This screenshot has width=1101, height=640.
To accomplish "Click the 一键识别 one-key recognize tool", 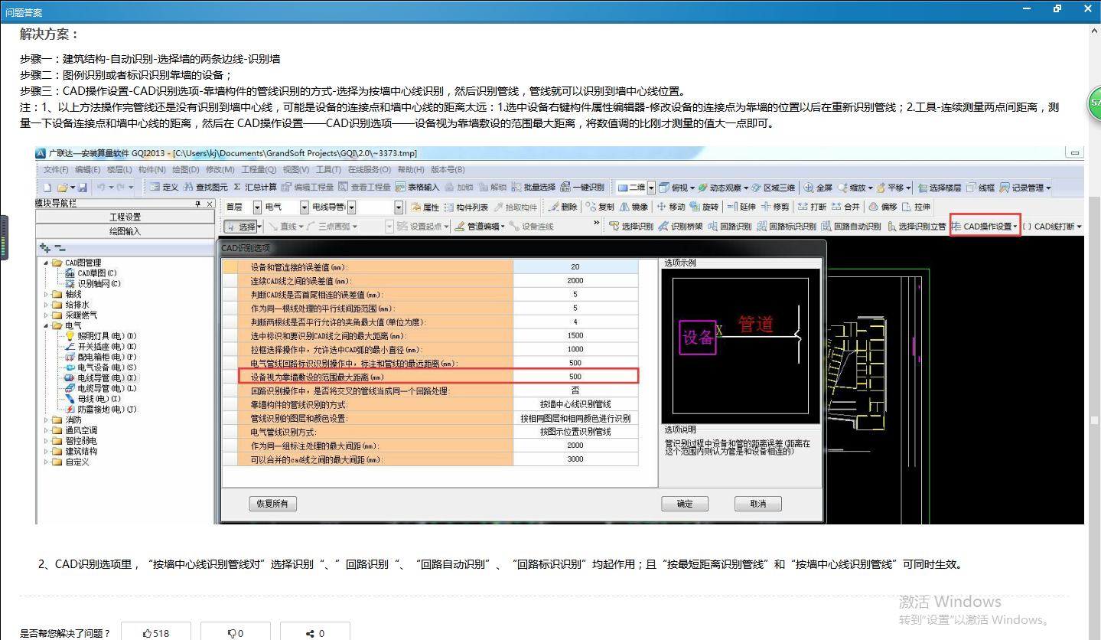I will click(582, 188).
